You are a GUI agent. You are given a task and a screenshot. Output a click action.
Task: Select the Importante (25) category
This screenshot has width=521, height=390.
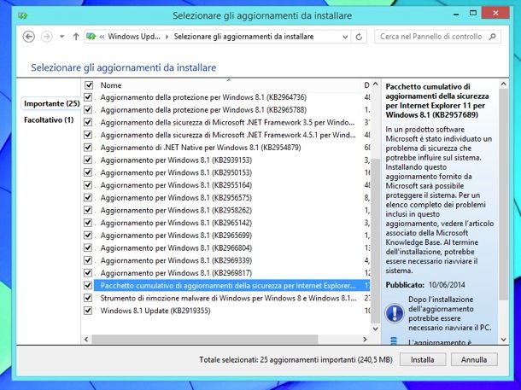52,103
